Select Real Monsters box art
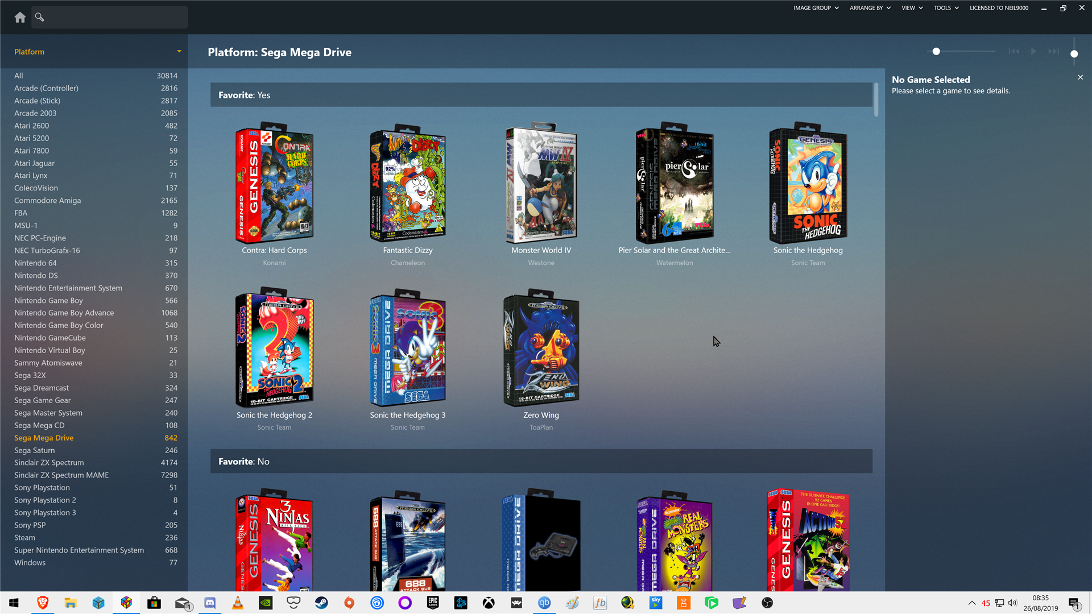 (675, 540)
